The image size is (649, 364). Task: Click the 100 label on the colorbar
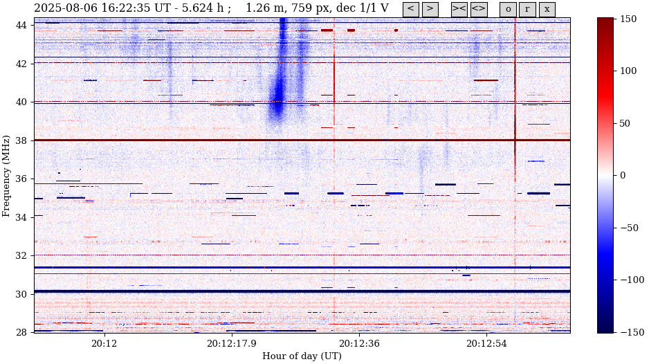coord(628,71)
